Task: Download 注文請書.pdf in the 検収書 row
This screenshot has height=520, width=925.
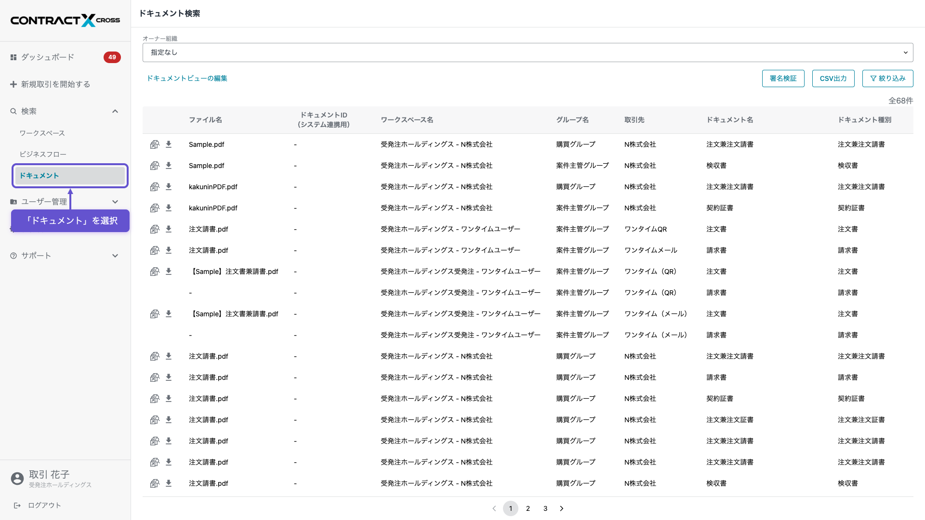Action: (169, 483)
